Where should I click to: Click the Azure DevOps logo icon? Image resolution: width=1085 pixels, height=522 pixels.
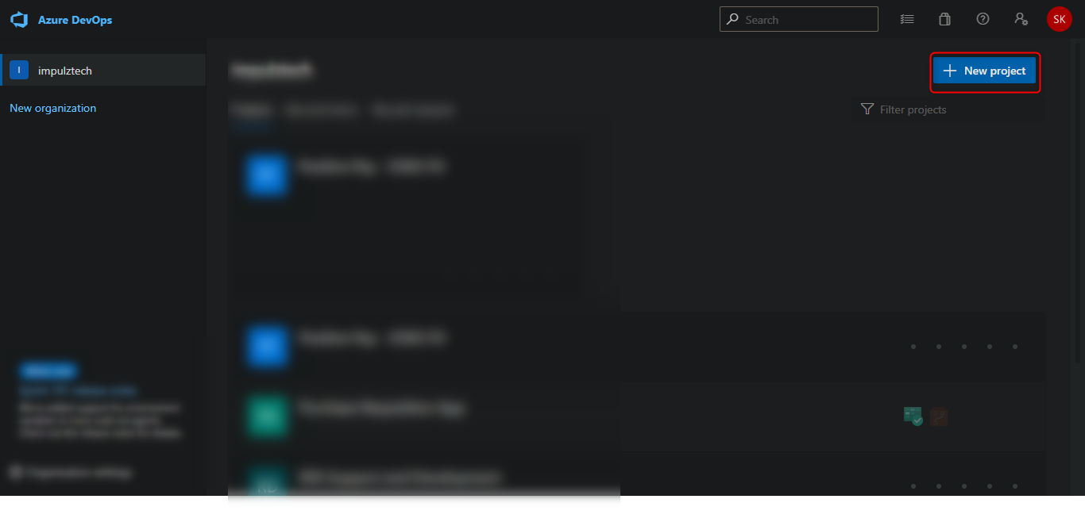[x=19, y=20]
